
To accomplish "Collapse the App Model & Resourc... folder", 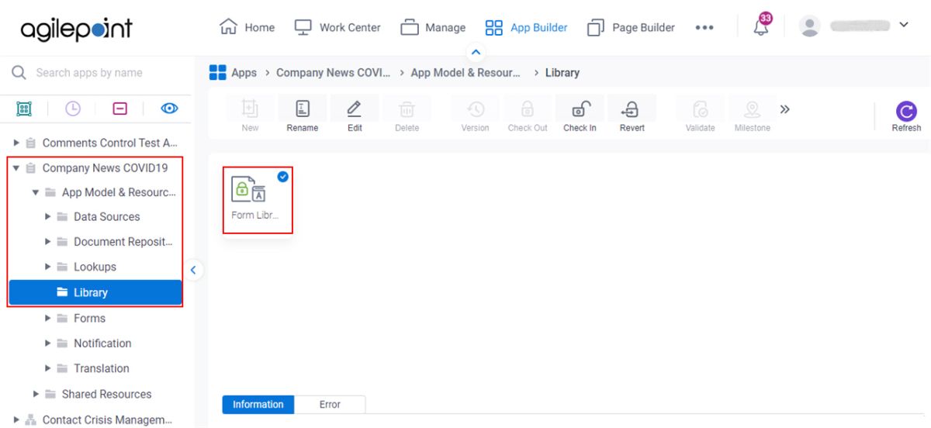I will tap(36, 192).
